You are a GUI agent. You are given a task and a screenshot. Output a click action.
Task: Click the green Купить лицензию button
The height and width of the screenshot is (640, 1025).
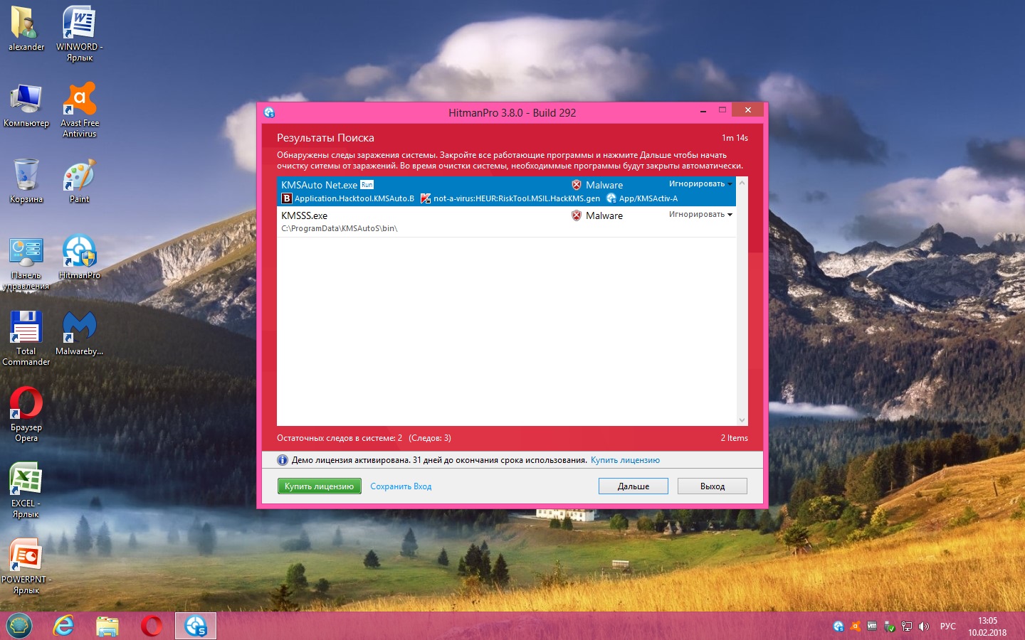[319, 486]
